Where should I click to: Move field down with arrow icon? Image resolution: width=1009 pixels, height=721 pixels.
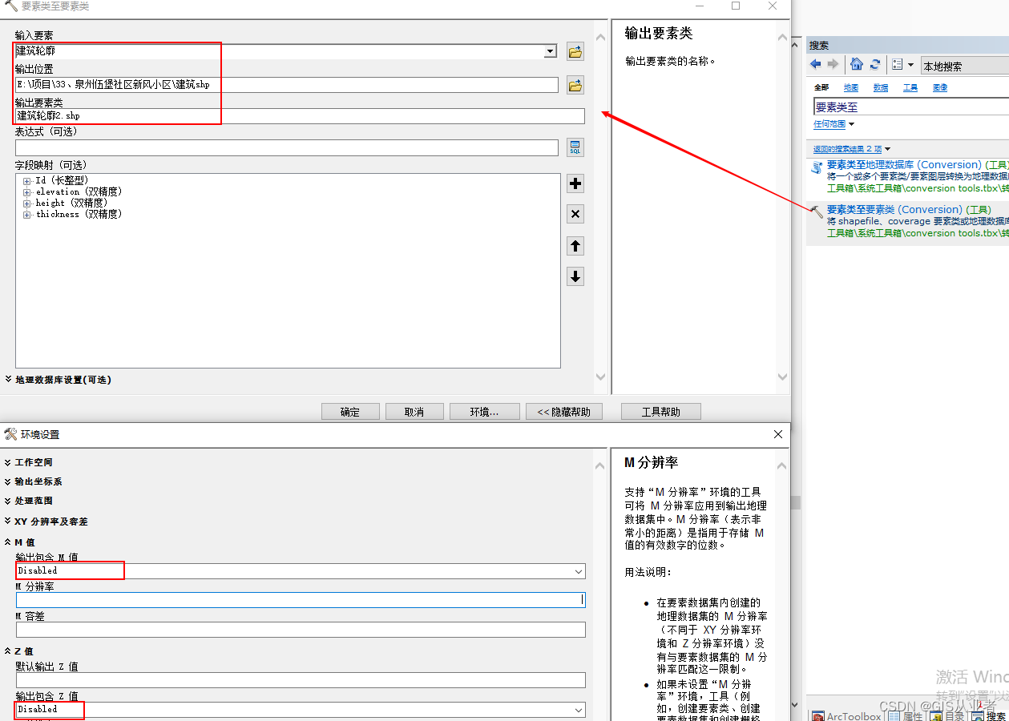[x=575, y=276]
